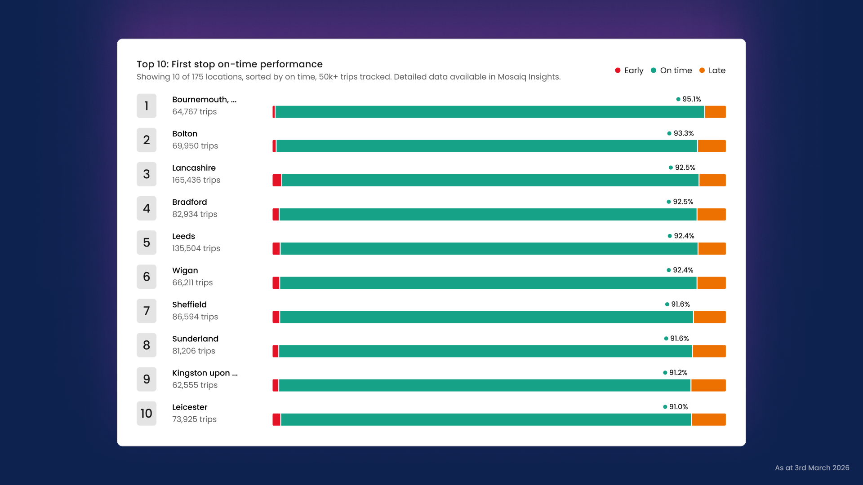863x485 pixels.
Task: Click the rank 3 badge beside Lancashire
Action: click(147, 174)
